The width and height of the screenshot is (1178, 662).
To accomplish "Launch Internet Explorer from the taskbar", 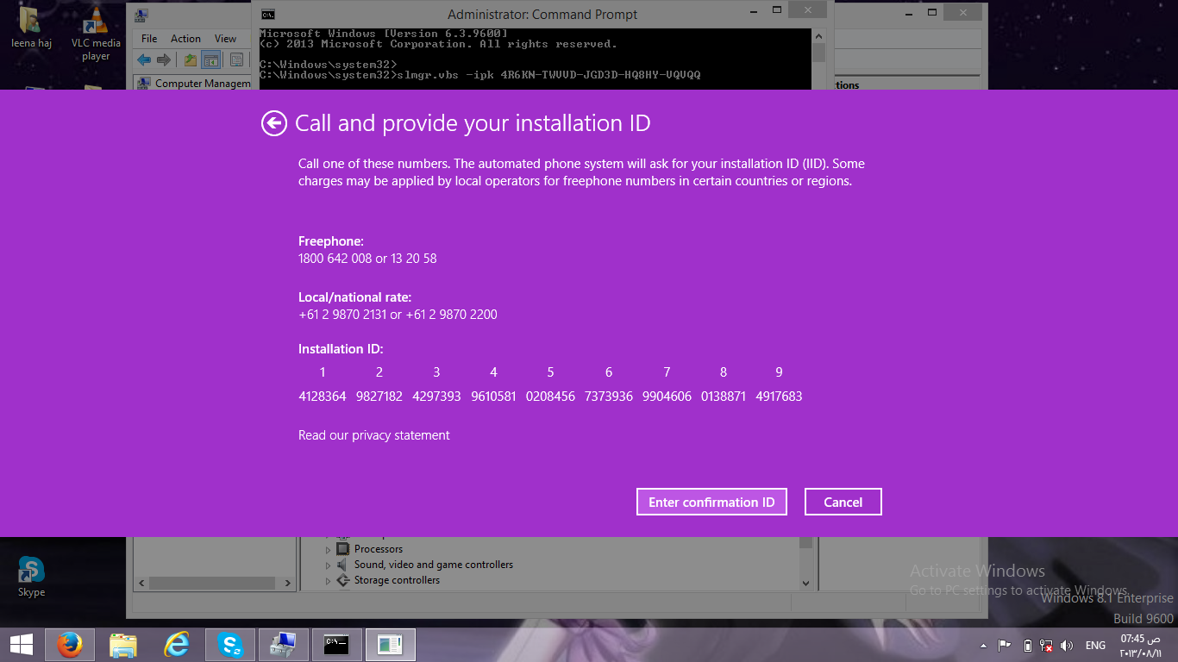I will pyautogui.click(x=177, y=645).
